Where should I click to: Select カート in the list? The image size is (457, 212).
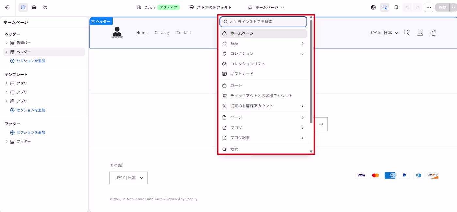[263, 85]
